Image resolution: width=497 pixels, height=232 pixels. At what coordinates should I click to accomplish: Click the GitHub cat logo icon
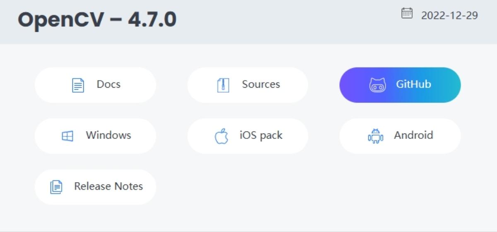point(377,85)
